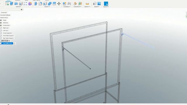187x105 pixels.
Task: Toggle the Leg 1(Mirror):1 activate radio button
Action: [14, 43]
